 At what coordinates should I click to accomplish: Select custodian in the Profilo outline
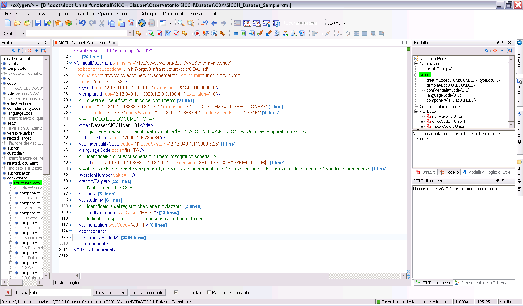point(16,153)
